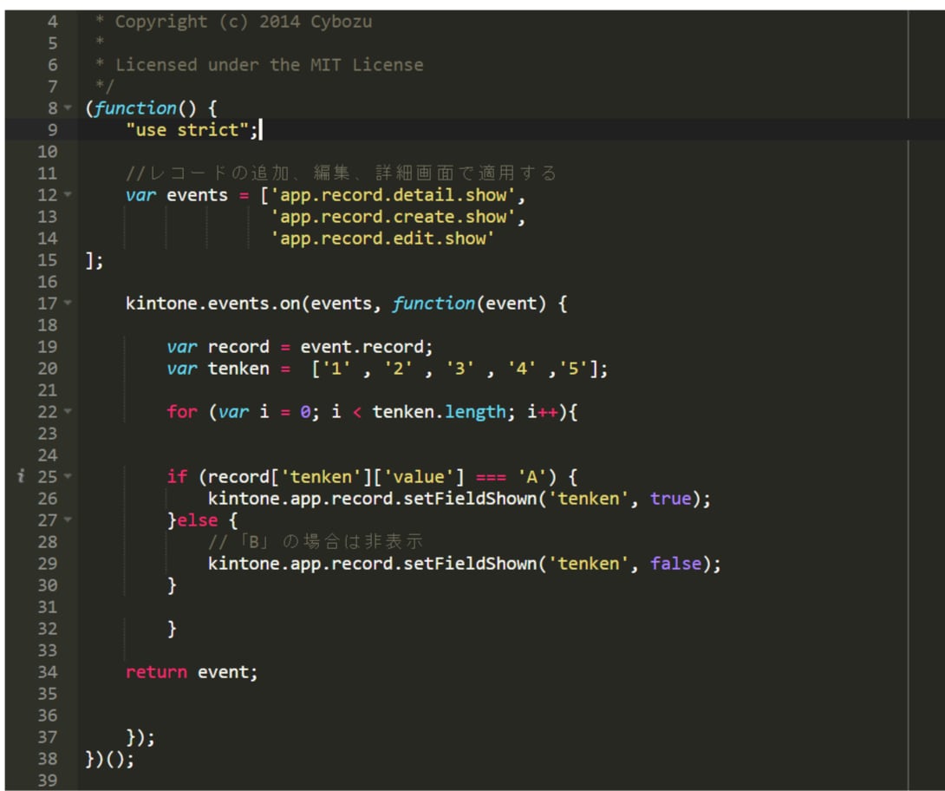This screenshot has height=791, width=945.
Task: Click 'return event;' statement
Action: pos(192,672)
